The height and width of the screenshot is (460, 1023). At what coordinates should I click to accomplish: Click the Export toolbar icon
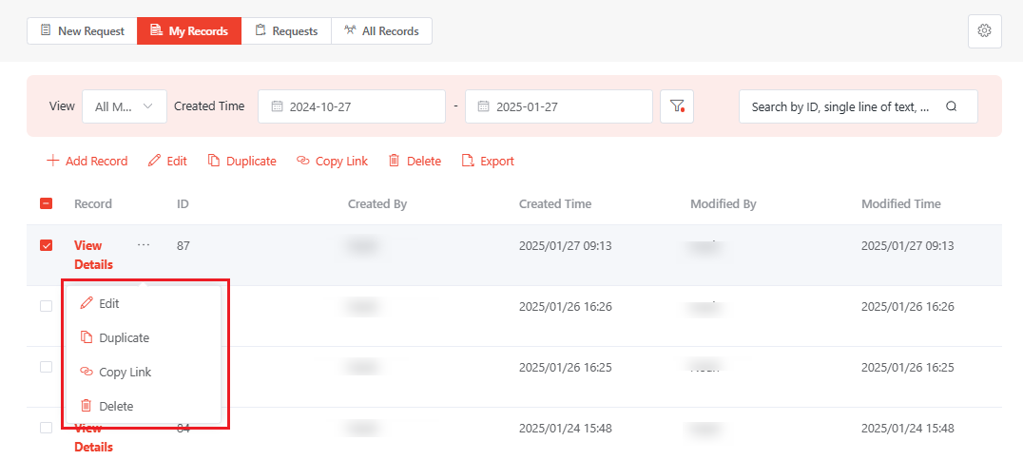coord(468,162)
